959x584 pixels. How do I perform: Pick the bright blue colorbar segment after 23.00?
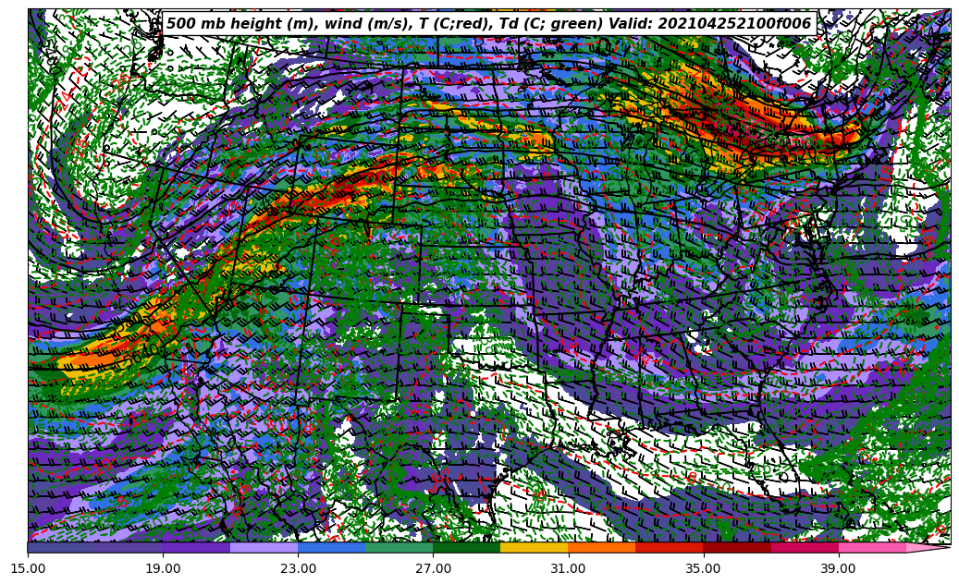(x=331, y=547)
